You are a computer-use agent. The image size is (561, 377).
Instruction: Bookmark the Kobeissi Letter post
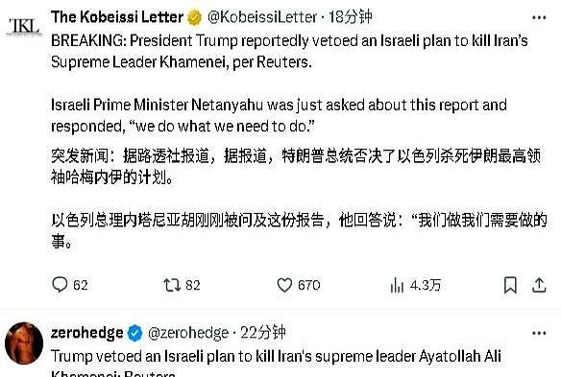[510, 285]
